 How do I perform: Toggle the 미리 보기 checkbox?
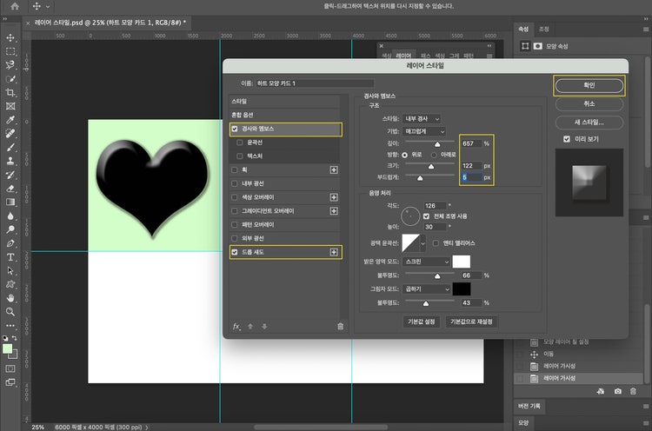pyautogui.click(x=567, y=139)
